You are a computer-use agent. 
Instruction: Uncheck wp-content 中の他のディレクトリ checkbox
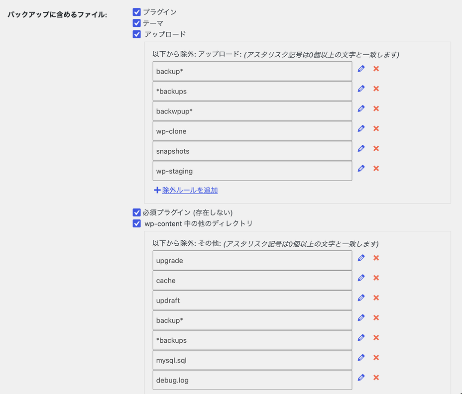[137, 223]
